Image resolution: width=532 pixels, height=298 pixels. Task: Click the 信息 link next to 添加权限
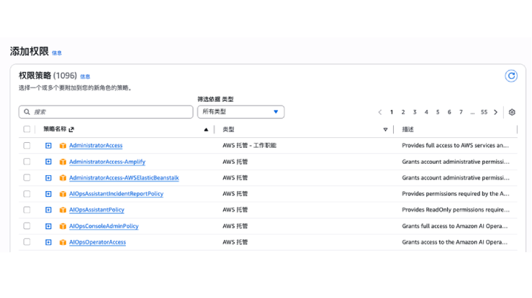click(x=57, y=53)
